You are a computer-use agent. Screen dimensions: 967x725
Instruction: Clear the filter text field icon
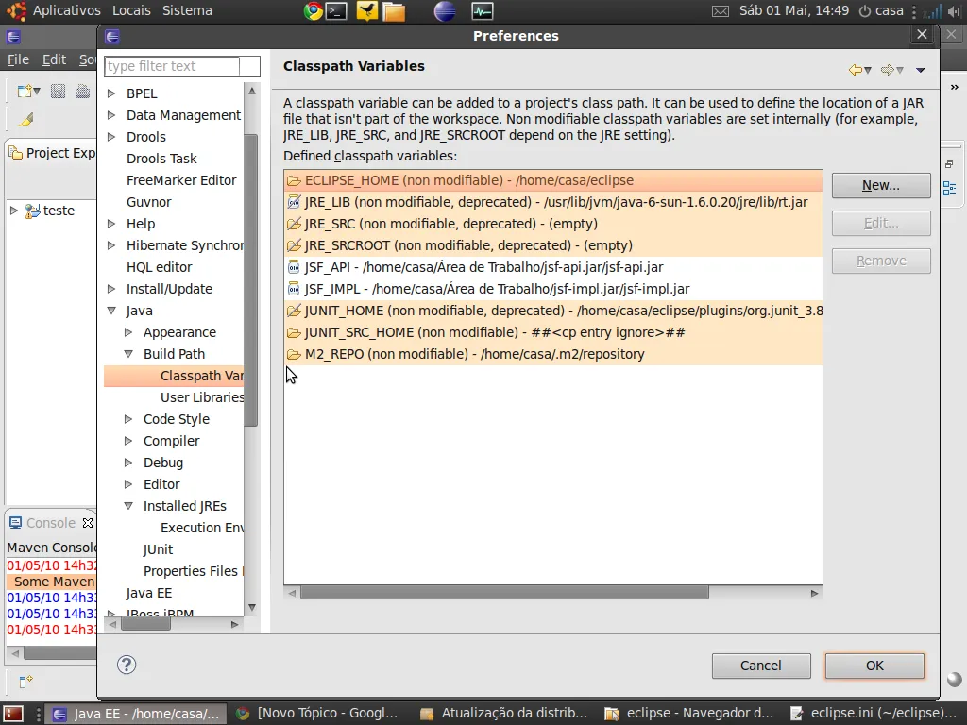pyautogui.click(x=249, y=66)
